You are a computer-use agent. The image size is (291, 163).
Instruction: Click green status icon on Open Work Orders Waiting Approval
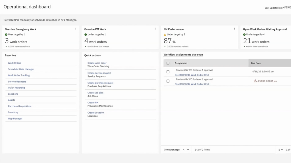[x=244, y=34]
